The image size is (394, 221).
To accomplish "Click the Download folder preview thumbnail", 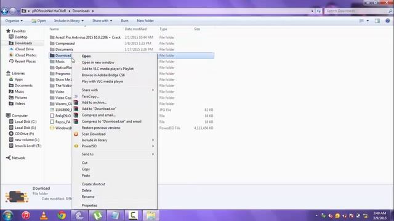I will 17,196.
